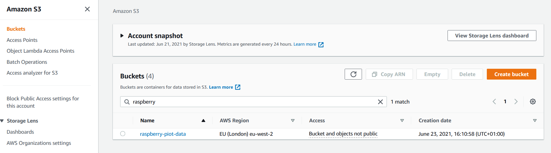Screen dimensions: 551x153
Task: Open Access analyzer for S3
Action: [32, 73]
